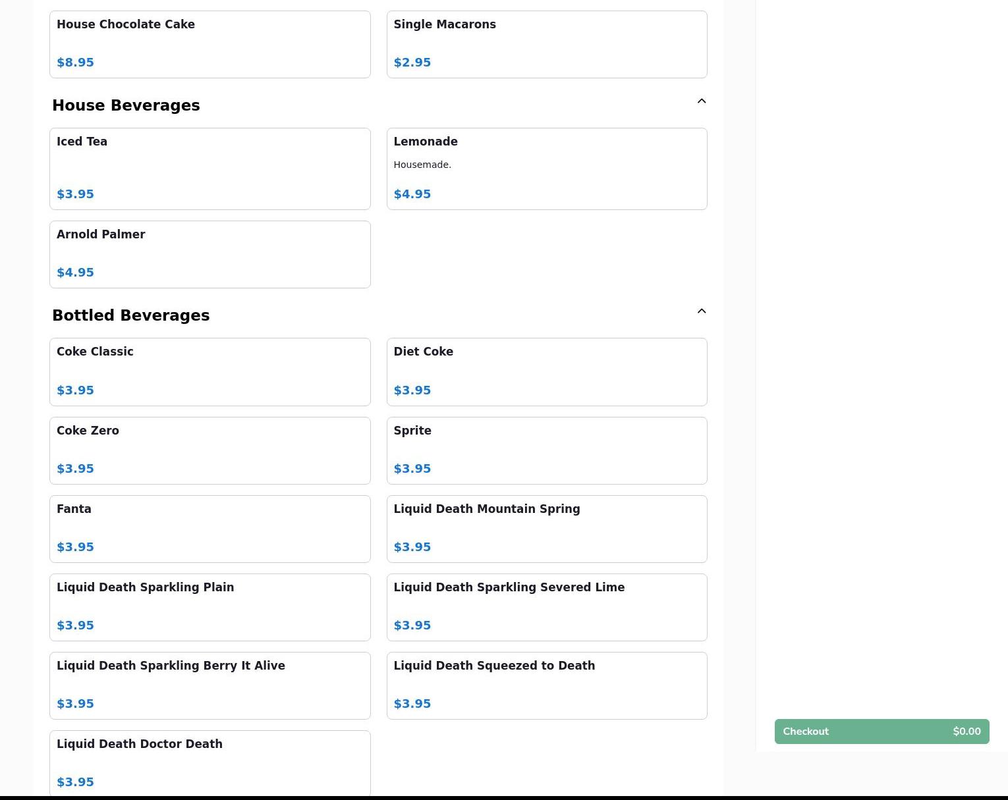Image resolution: width=1008 pixels, height=800 pixels.
Task: Add Single Macarons to order
Action: [546, 44]
